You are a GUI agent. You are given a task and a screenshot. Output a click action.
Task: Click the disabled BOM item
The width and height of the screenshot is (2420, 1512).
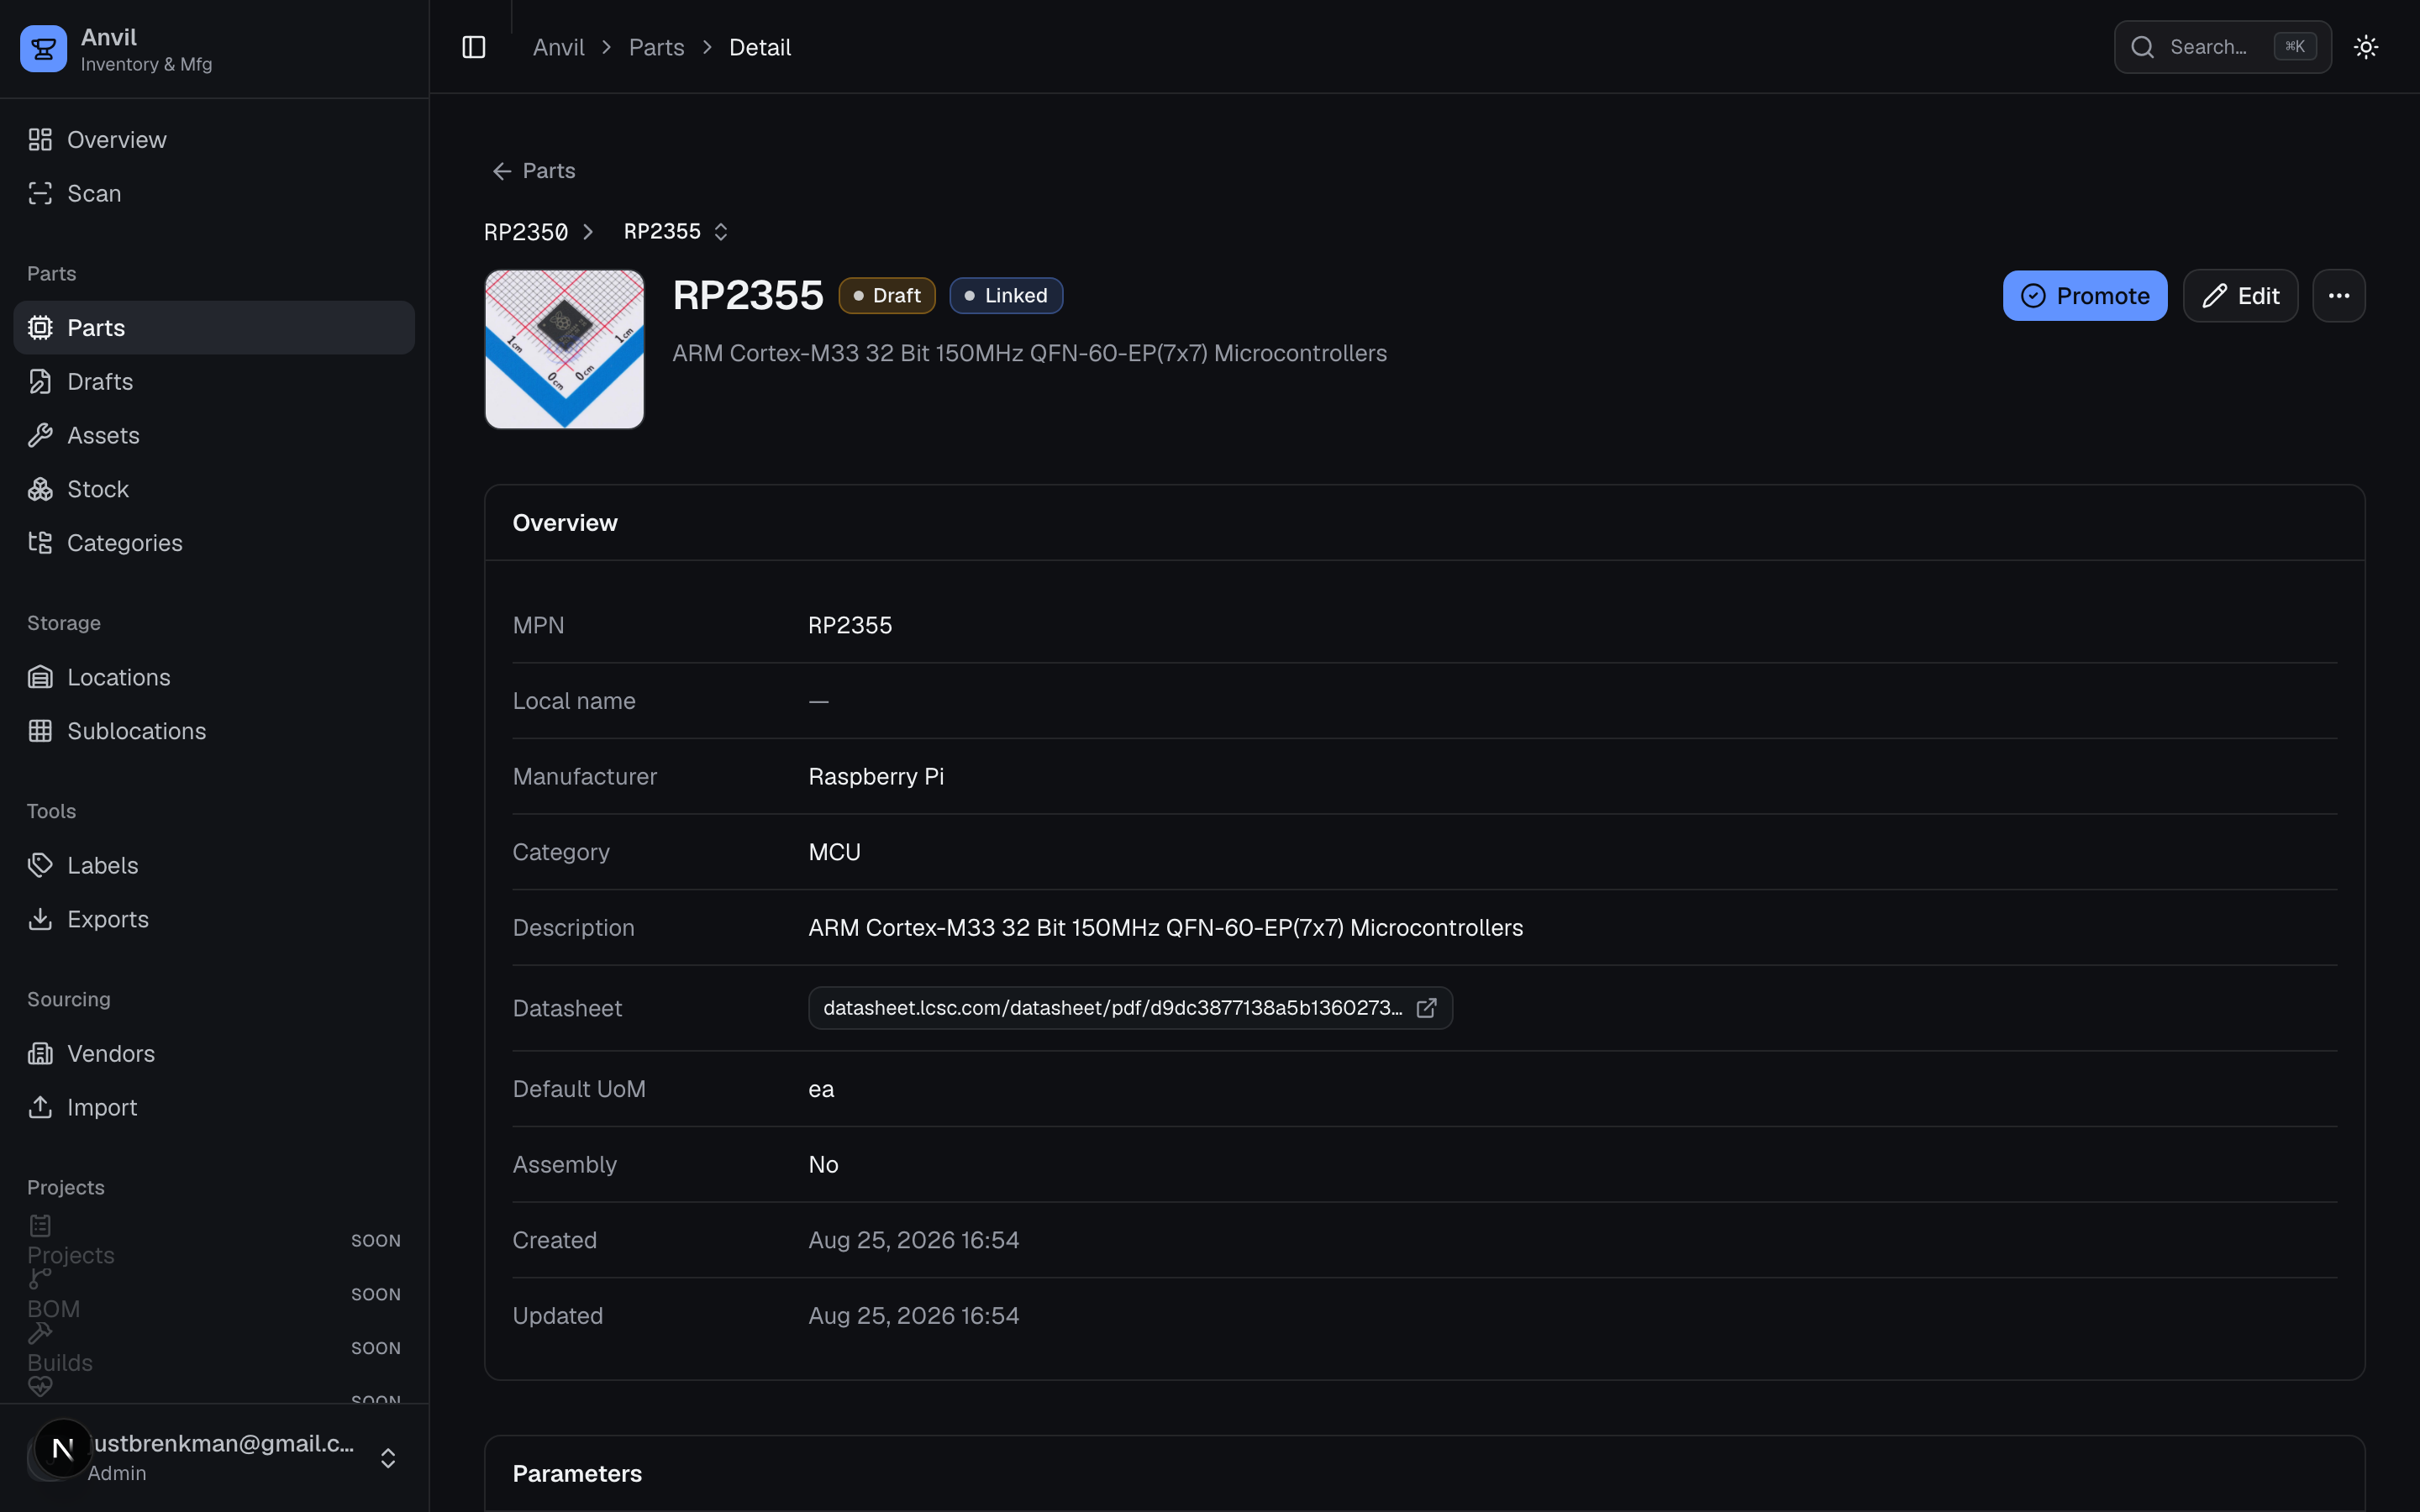(214, 1295)
